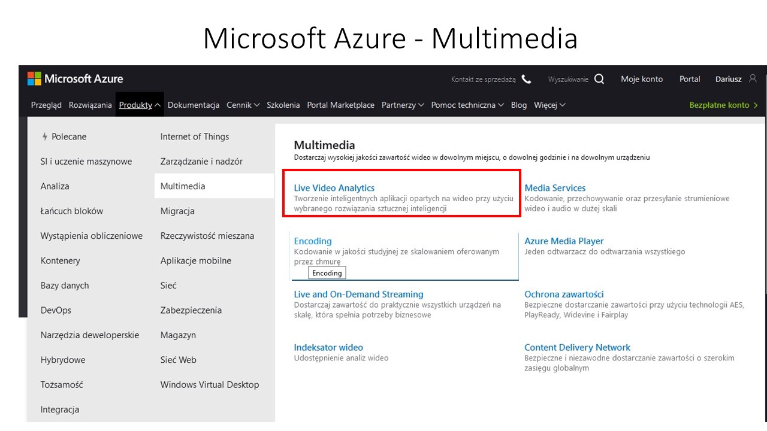
Task: Click the lightning icon beside Polecane
Action: (44, 136)
